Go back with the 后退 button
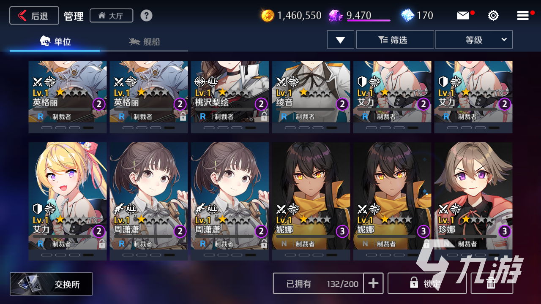 coord(34,16)
